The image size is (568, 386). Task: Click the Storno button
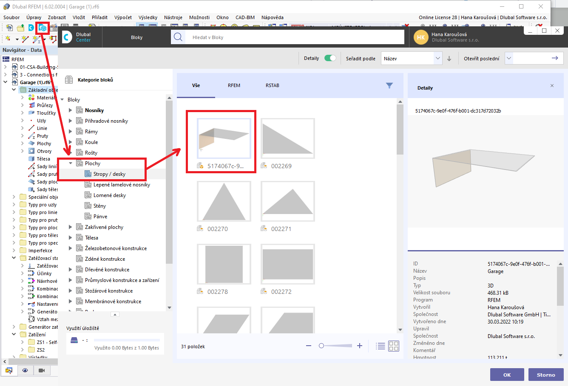(546, 375)
